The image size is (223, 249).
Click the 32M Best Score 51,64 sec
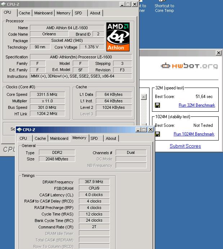point(204,97)
